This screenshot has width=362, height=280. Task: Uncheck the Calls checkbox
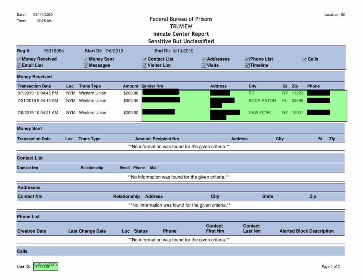(305, 59)
